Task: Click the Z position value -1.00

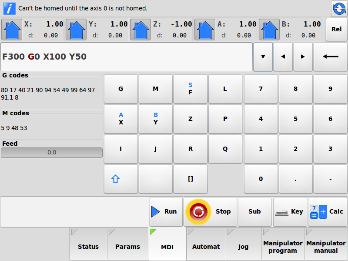Action: [181, 24]
